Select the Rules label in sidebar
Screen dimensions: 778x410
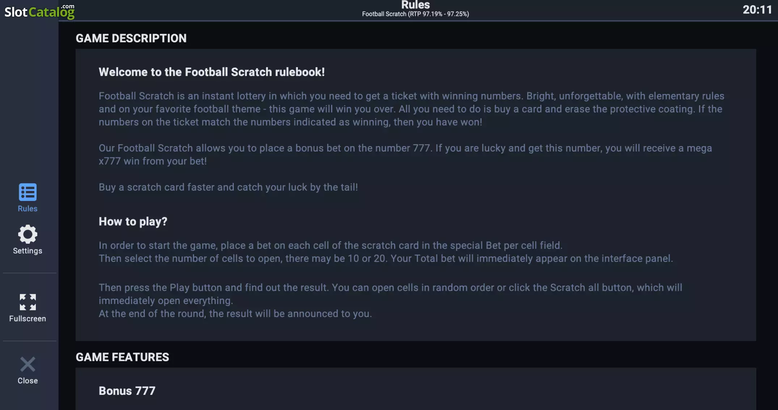tap(28, 209)
